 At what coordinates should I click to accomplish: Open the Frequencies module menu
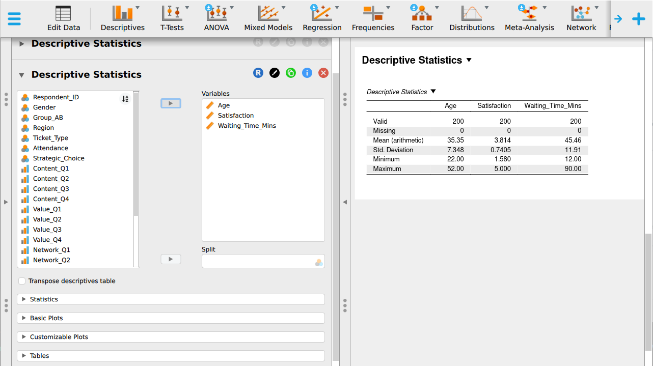(x=373, y=18)
